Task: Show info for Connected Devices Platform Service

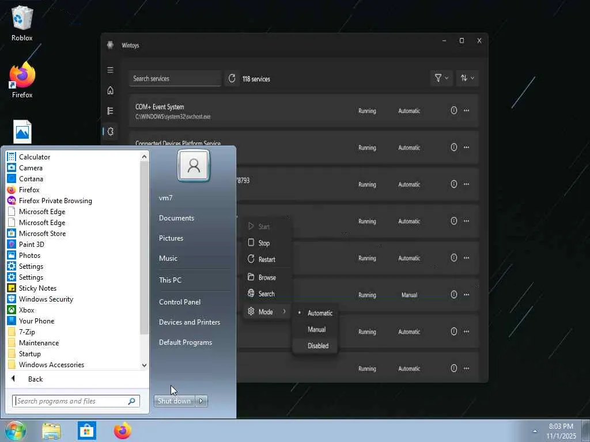Action: (454, 147)
